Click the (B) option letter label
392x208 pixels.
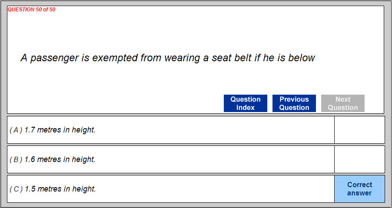pos(16,159)
